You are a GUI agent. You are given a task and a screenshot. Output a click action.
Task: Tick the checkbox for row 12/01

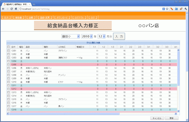click(x=9, y=50)
